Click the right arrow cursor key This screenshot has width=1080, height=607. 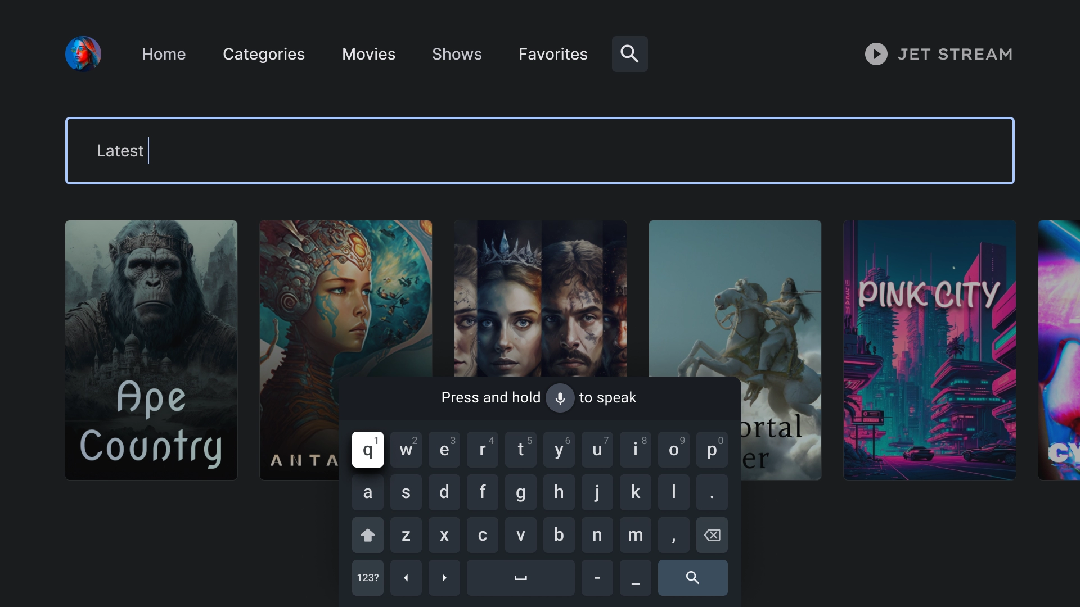tap(443, 577)
